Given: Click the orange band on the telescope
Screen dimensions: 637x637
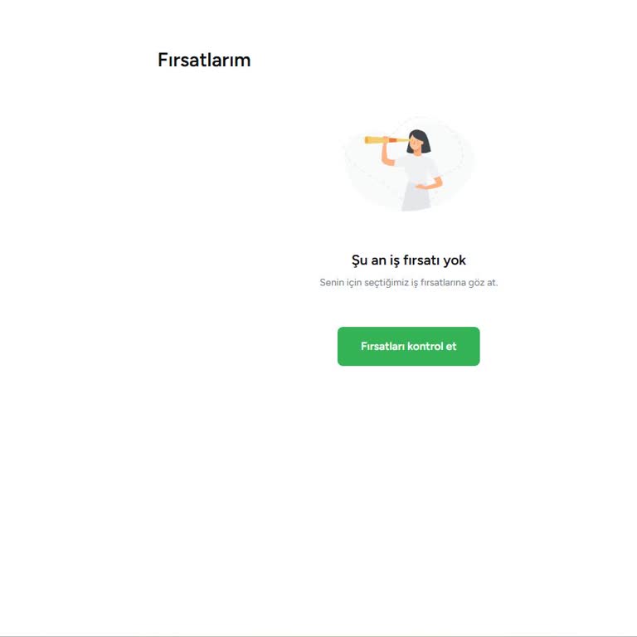Looking at the screenshot, I should 393,140.
